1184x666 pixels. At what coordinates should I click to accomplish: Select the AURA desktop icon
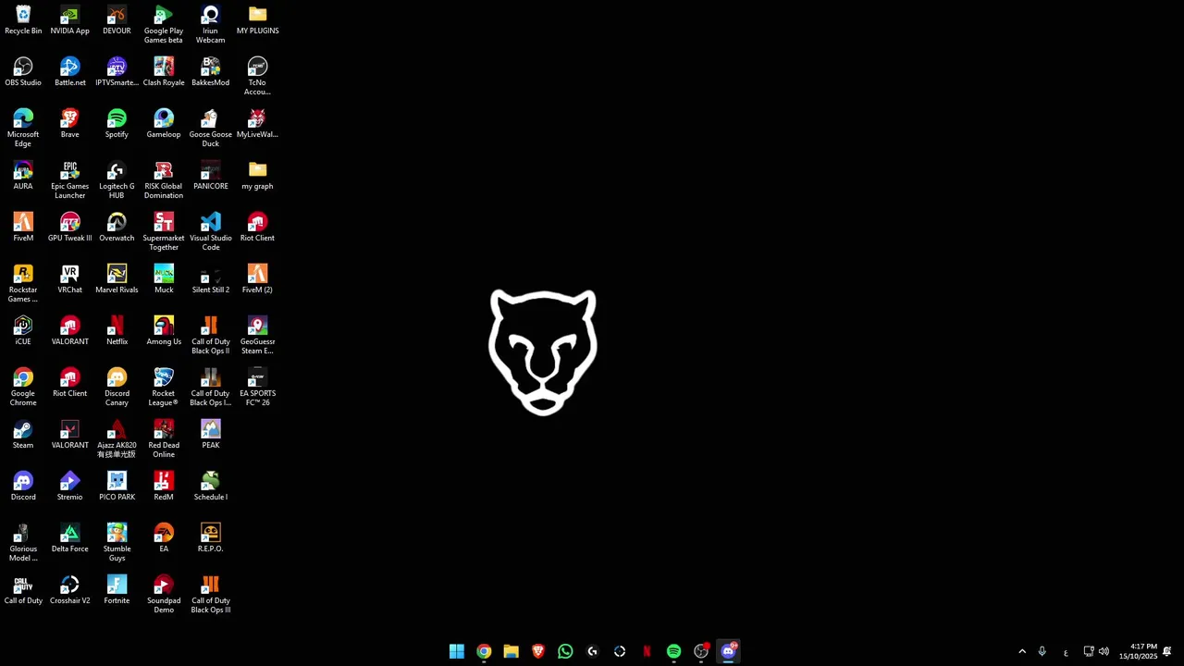(23, 176)
